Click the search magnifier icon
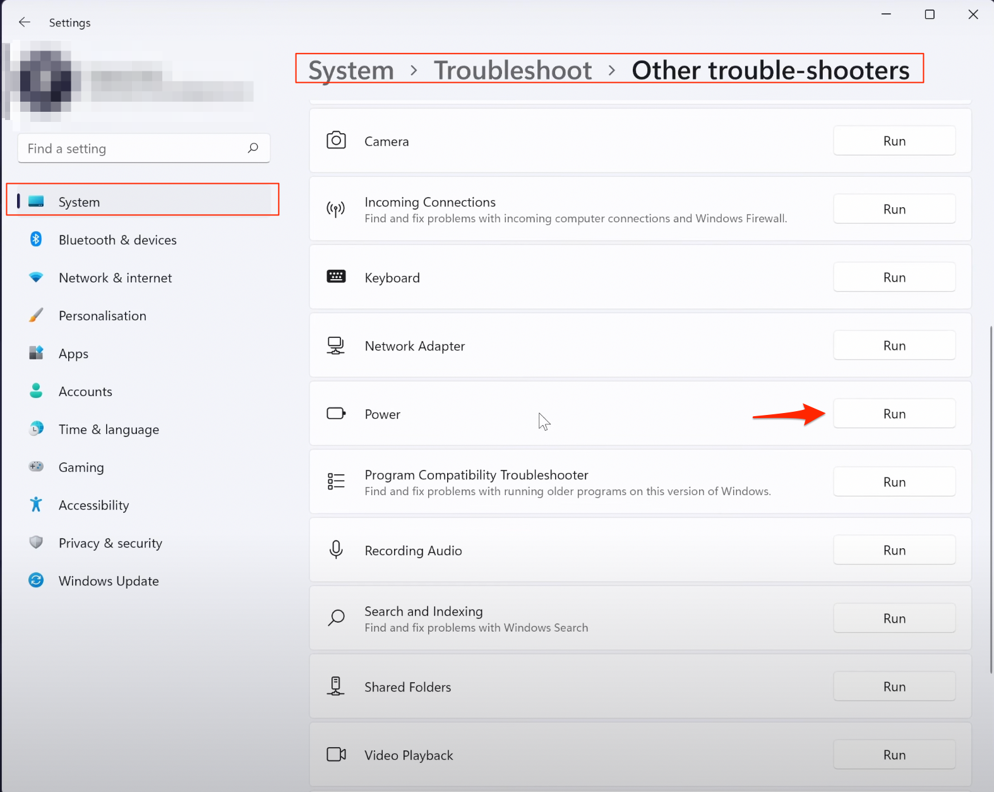The image size is (994, 792). coord(253,148)
